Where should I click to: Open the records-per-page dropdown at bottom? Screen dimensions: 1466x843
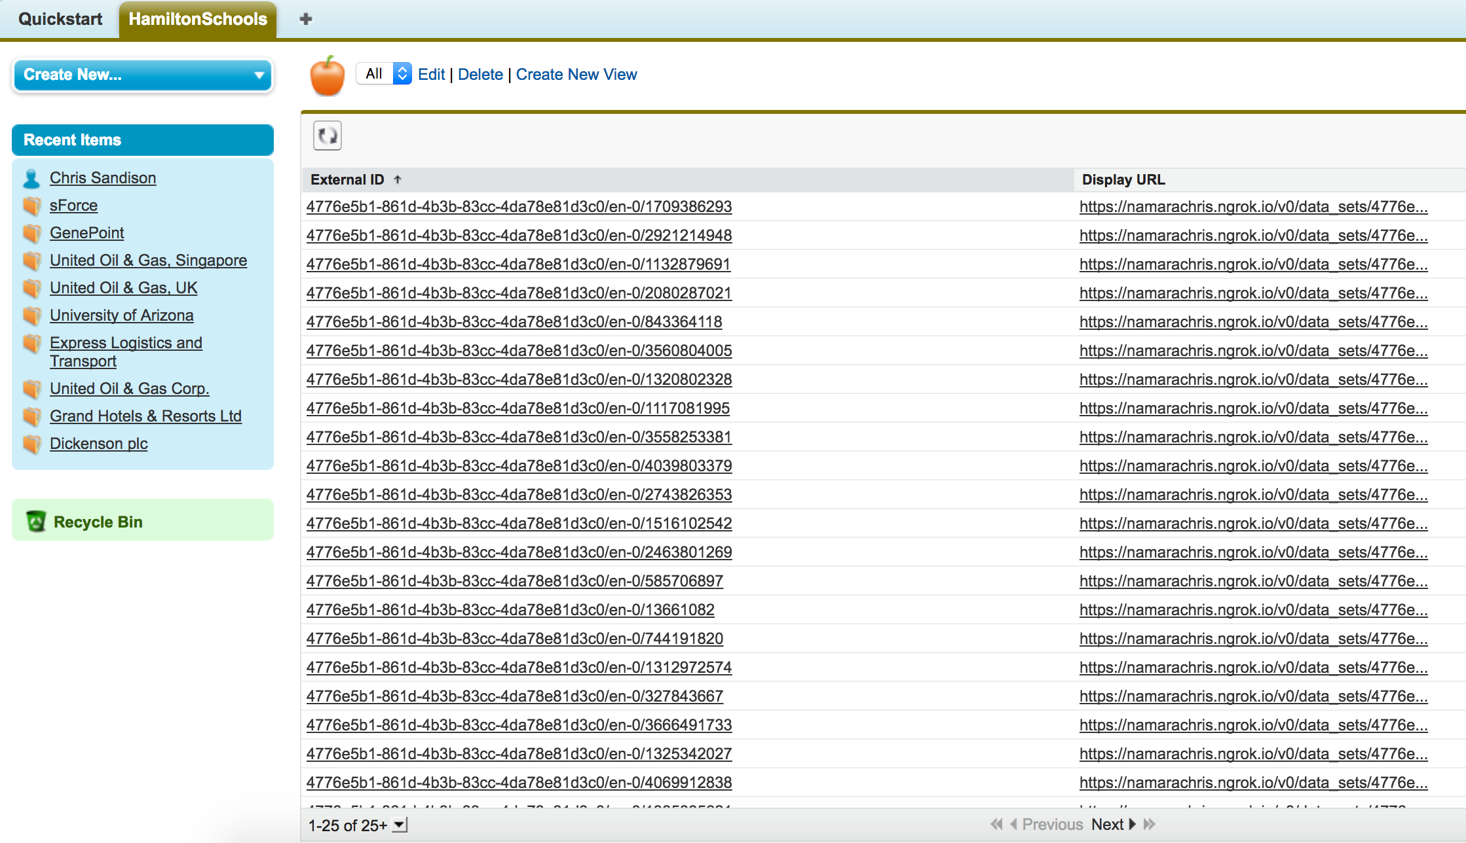click(400, 825)
